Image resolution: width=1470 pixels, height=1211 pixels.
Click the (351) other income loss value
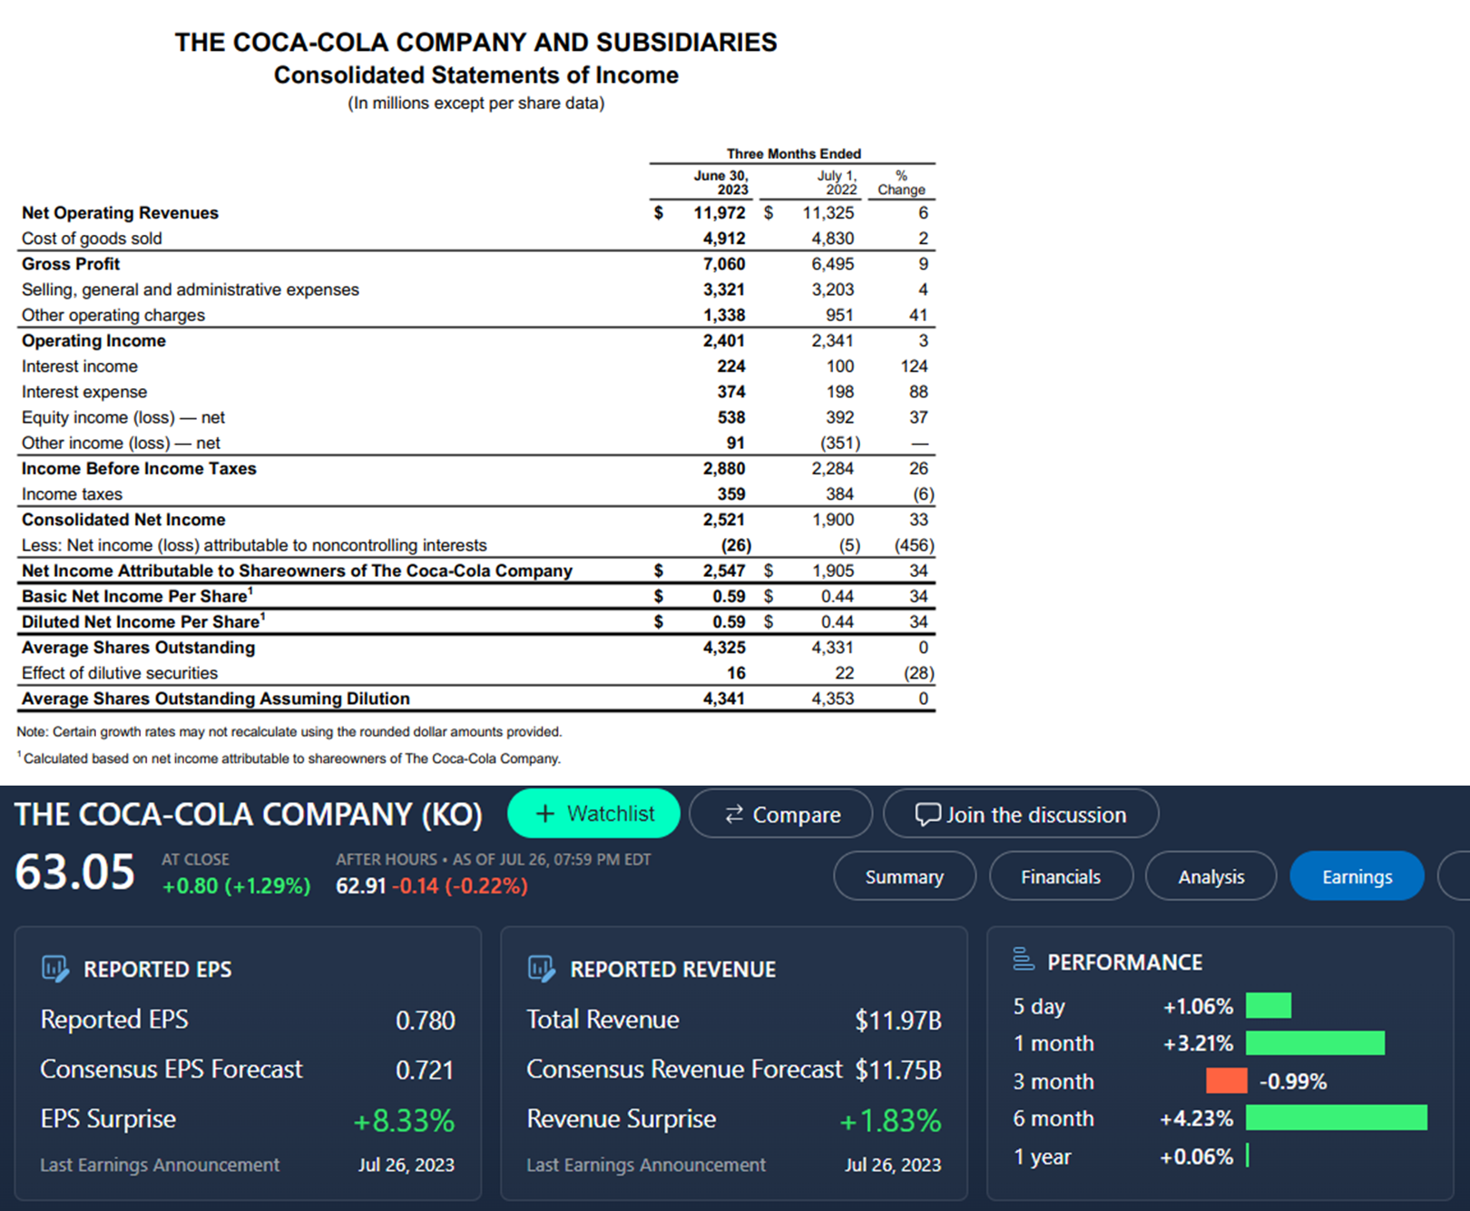point(840,443)
